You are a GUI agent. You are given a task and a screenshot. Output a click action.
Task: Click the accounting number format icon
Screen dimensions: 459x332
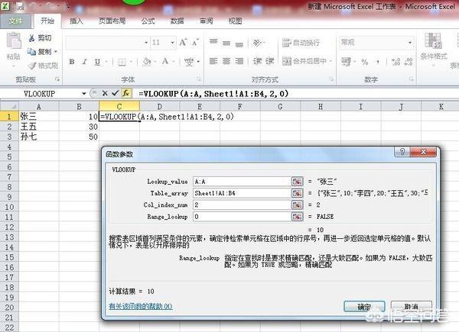coord(346,62)
